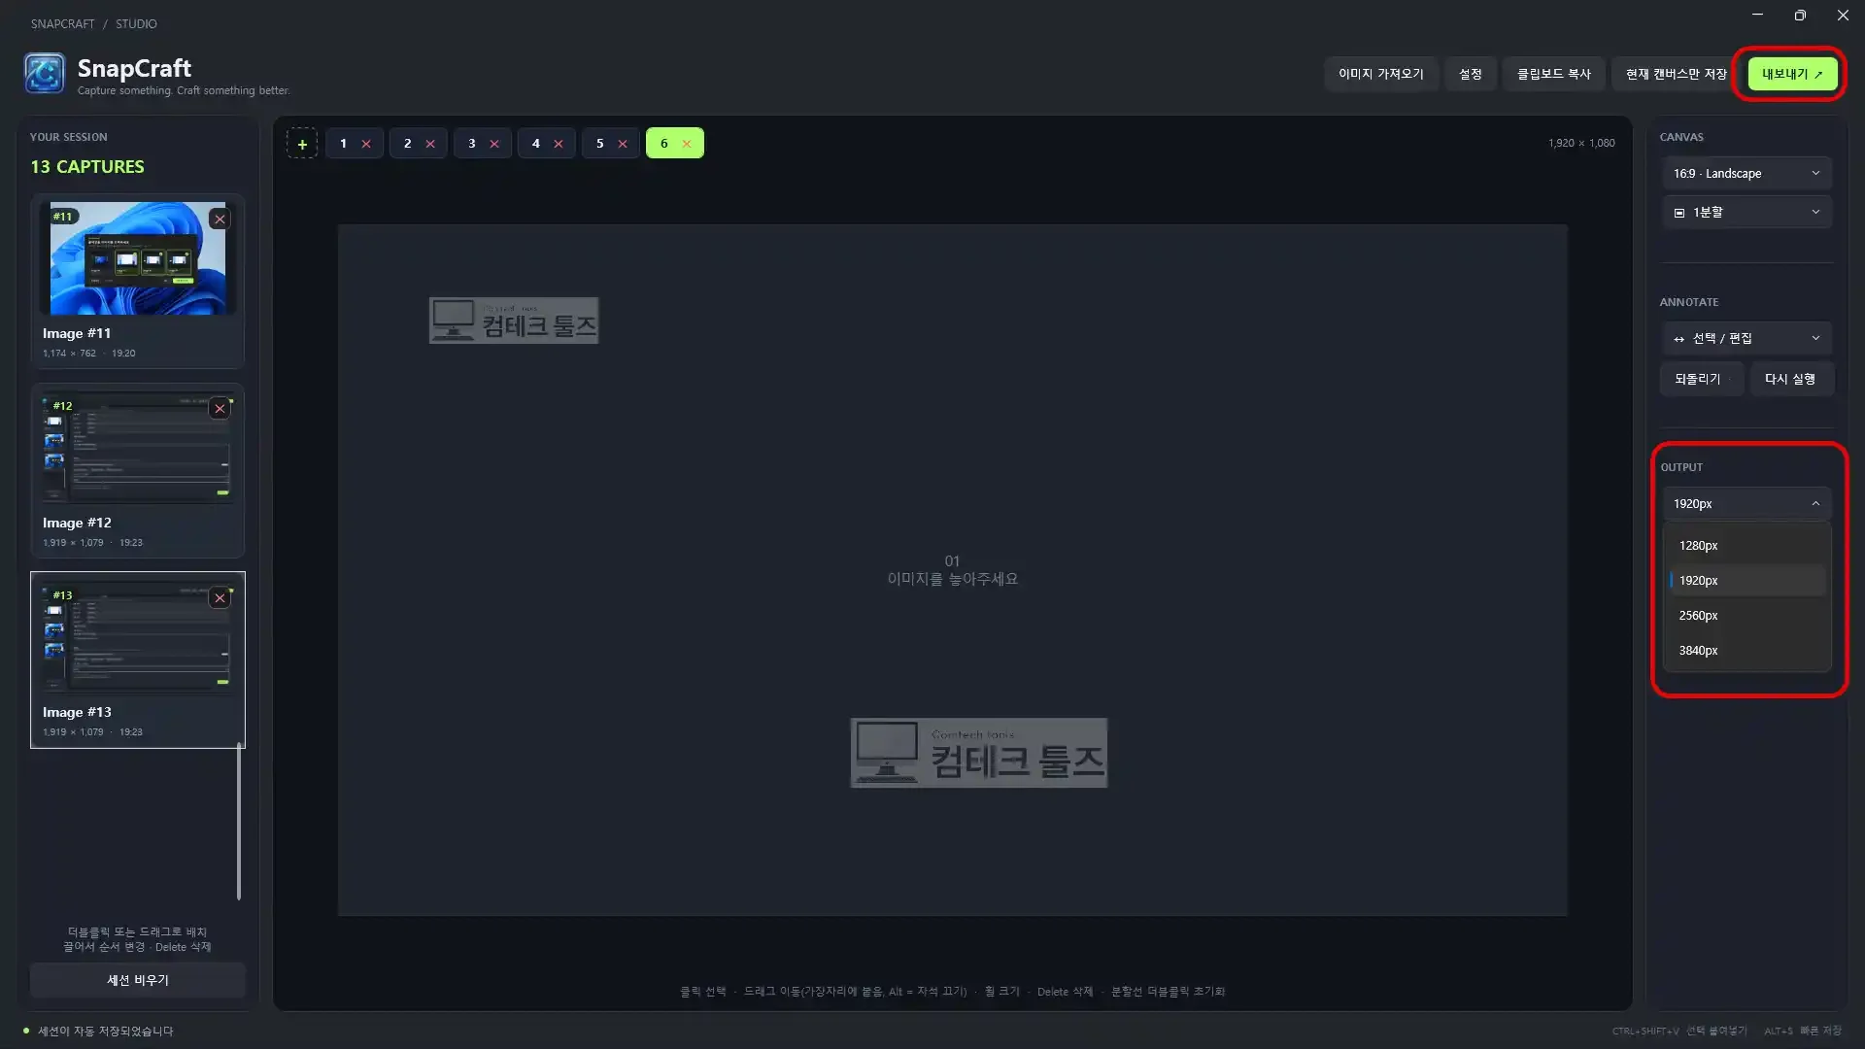This screenshot has height=1049, width=1865.
Task: Add a new canvas with the plus button
Action: pos(302,144)
